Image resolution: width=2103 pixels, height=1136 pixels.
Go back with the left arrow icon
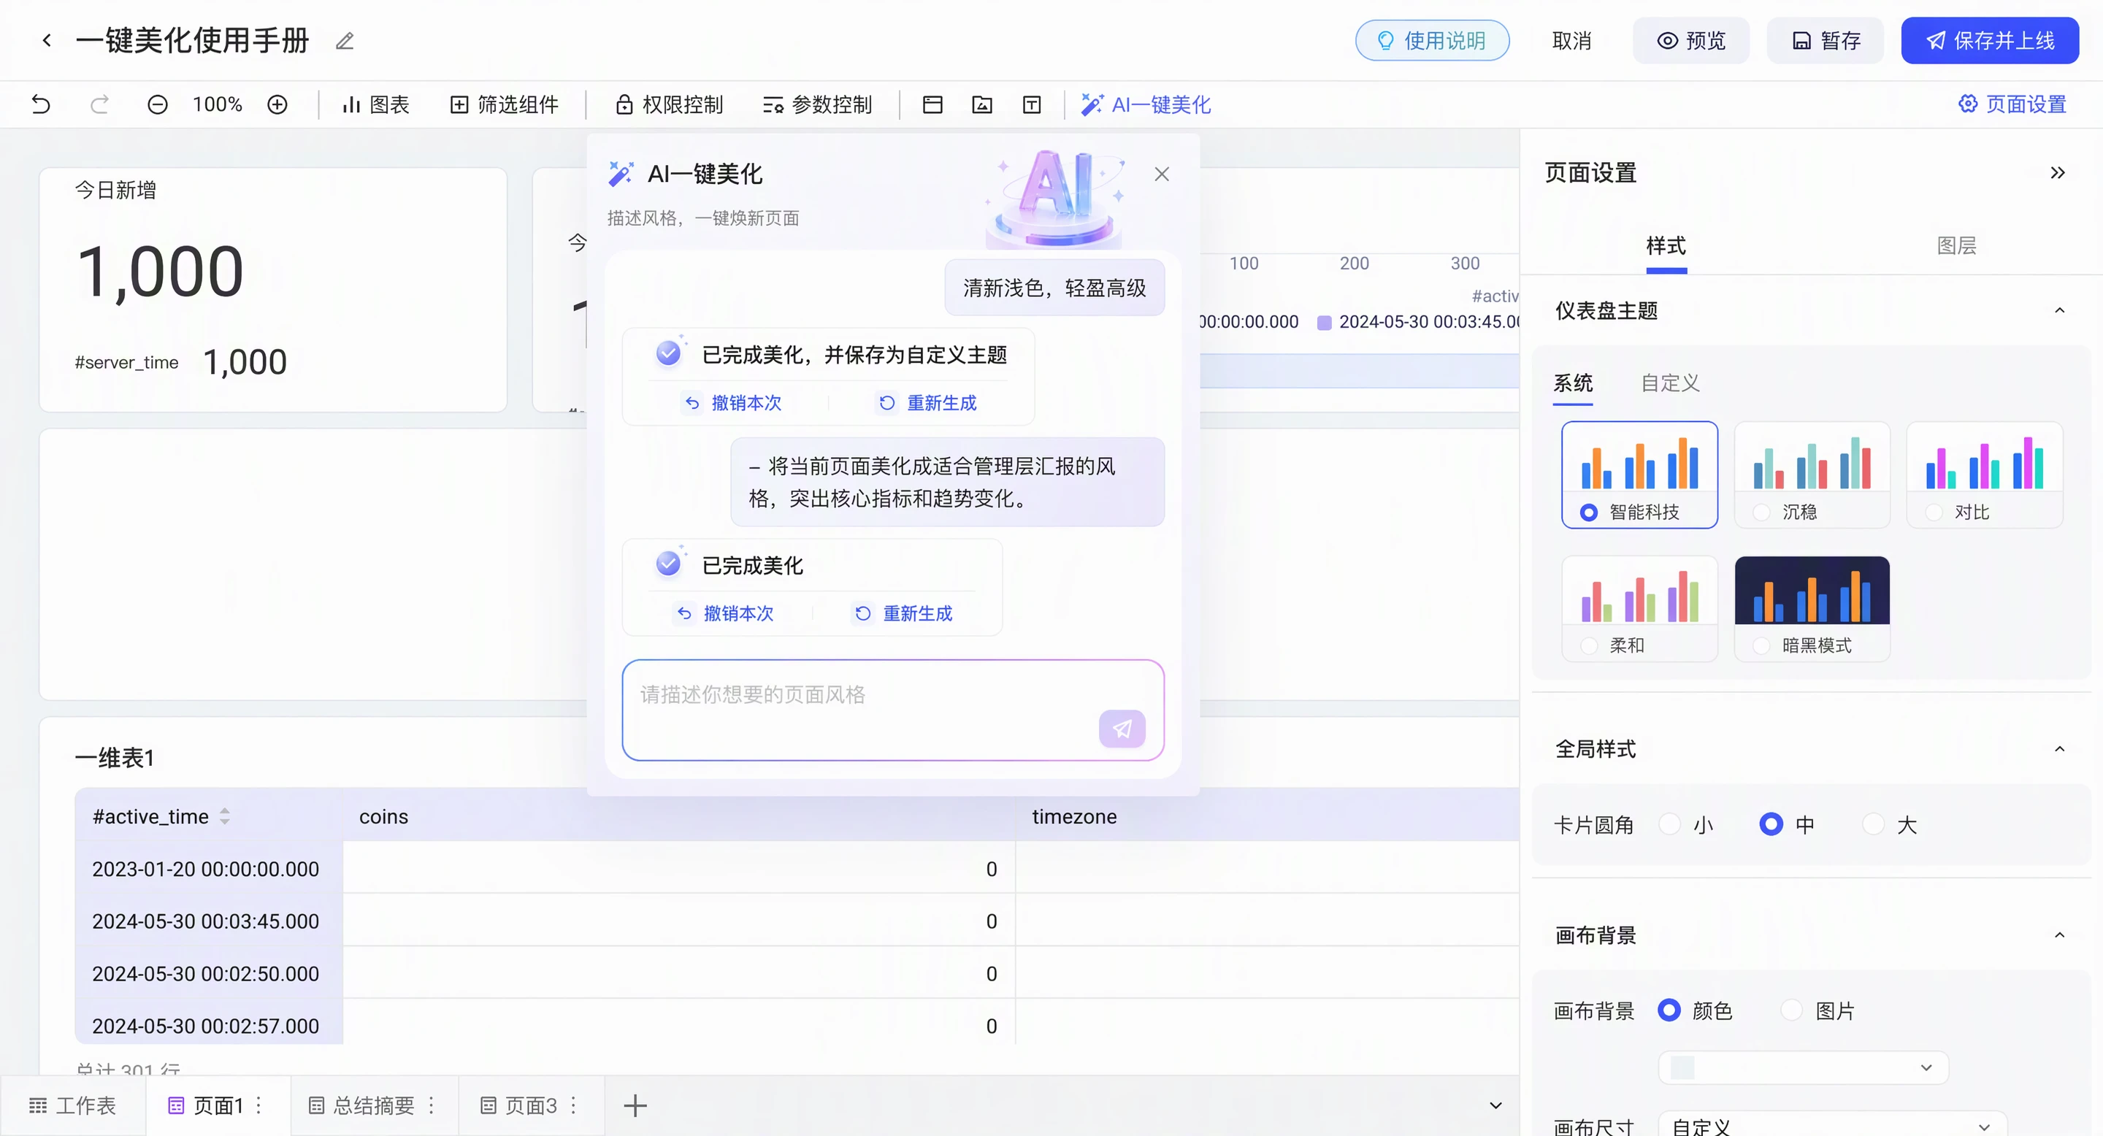[47, 40]
